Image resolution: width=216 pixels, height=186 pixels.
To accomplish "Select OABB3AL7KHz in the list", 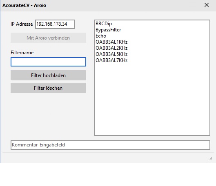I will pyautogui.click(x=111, y=60).
